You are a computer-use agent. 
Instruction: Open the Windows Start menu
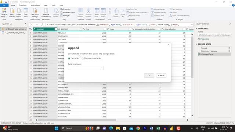[x=57, y=128]
